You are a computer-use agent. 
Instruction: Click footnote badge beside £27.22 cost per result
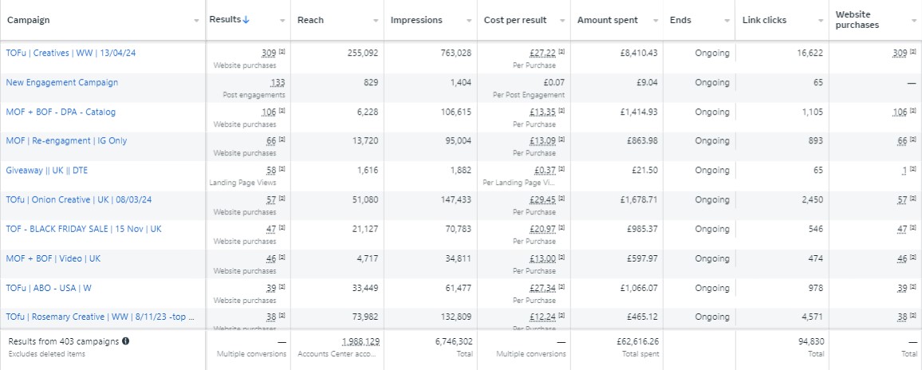562,53
